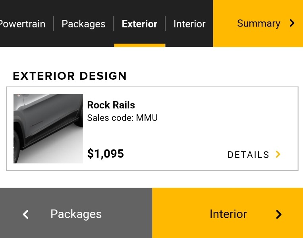Switch to the Powertrain tab
303x238 pixels.
(22, 24)
